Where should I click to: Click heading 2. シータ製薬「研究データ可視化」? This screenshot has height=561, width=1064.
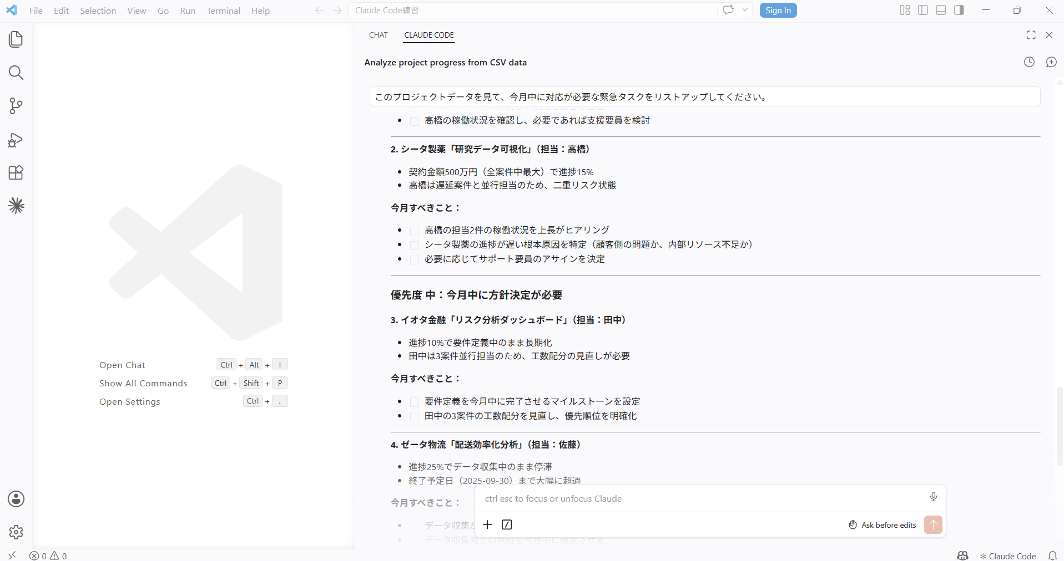pos(492,149)
